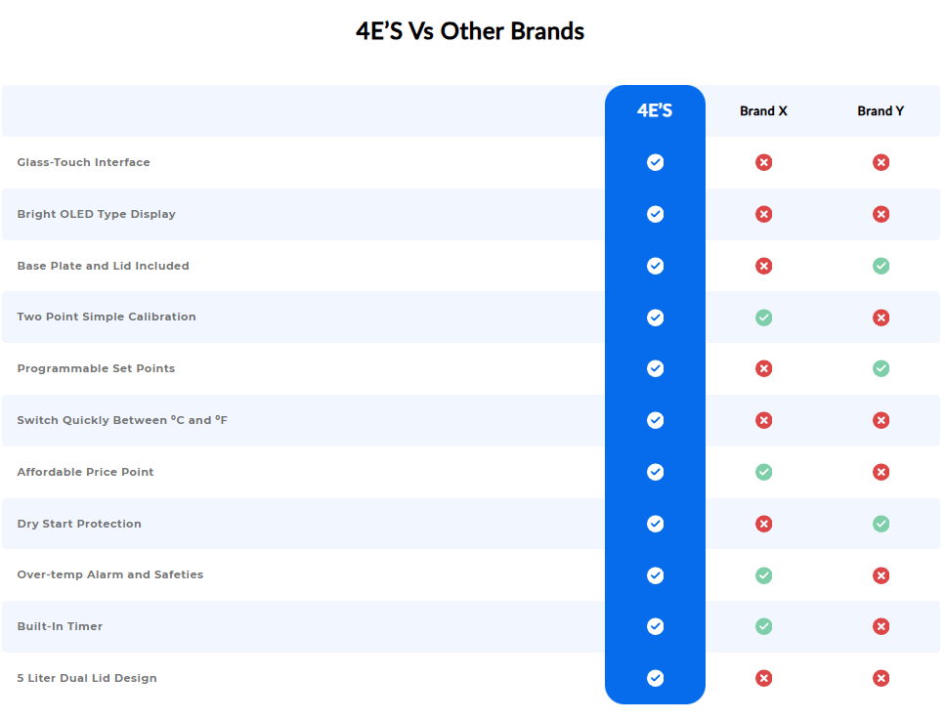Click the 'Over-temp Alarm and Safeties' label
The width and height of the screenshot is (945, 720).
pyautogui.click(x=110, y=574)
